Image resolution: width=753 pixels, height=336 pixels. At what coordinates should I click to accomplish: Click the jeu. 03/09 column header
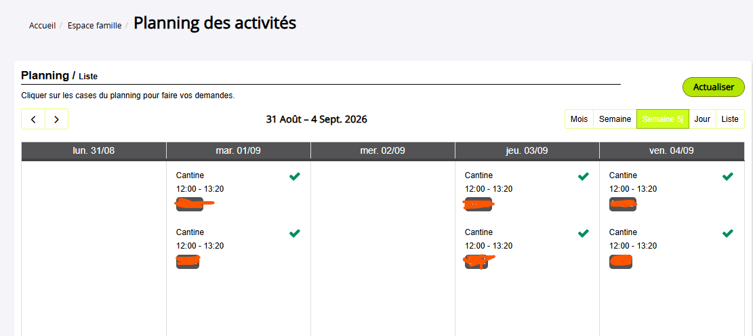527,150
